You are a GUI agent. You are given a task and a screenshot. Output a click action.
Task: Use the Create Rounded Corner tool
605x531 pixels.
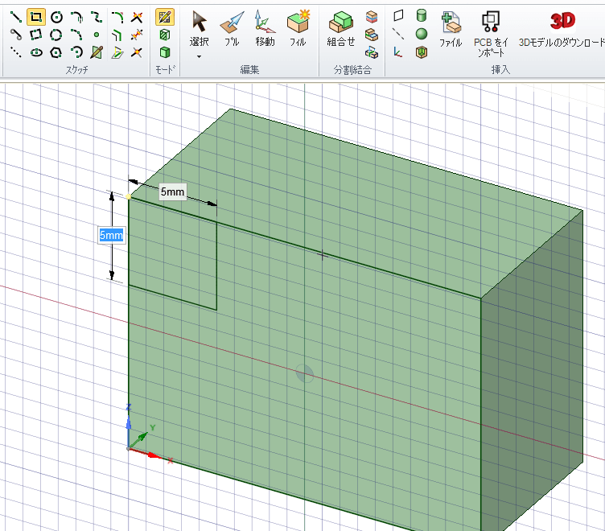coord(117,17)
